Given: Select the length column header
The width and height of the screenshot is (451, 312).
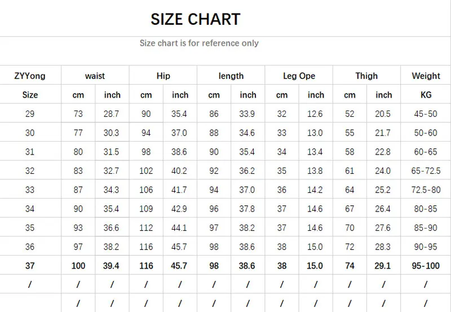Looking at the screenshot, I should (231, 76).
